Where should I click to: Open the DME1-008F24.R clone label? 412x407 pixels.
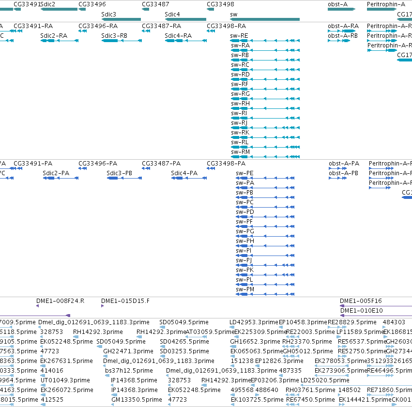(x=61, y=301)
